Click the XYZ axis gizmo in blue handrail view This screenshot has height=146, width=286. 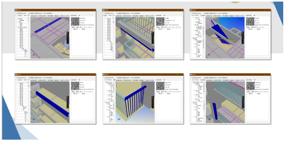[119, 55]
